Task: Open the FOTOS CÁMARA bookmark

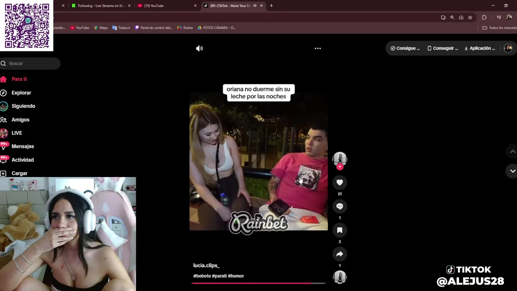Action: coord(216,28)
